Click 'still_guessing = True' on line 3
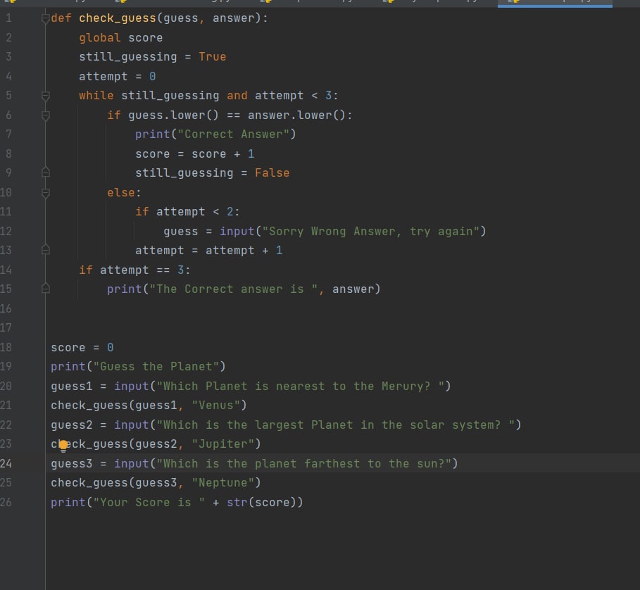 [x=152, y=57]
